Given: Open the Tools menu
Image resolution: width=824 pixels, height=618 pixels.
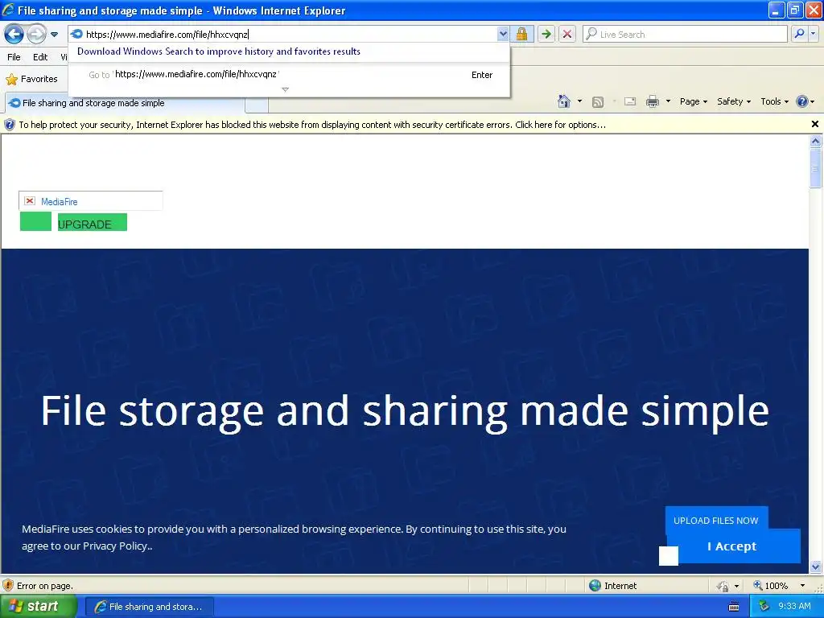Looking at the screenshot, I should (x=774, y=101).
